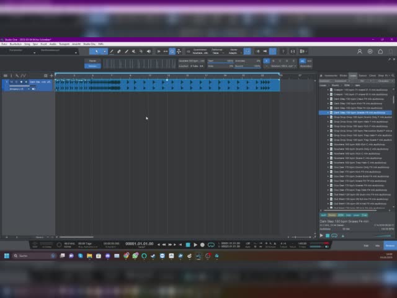Adjust the quantize Start percentage slider
Viewport: 397px width, 298px height.
pos(220,61)
